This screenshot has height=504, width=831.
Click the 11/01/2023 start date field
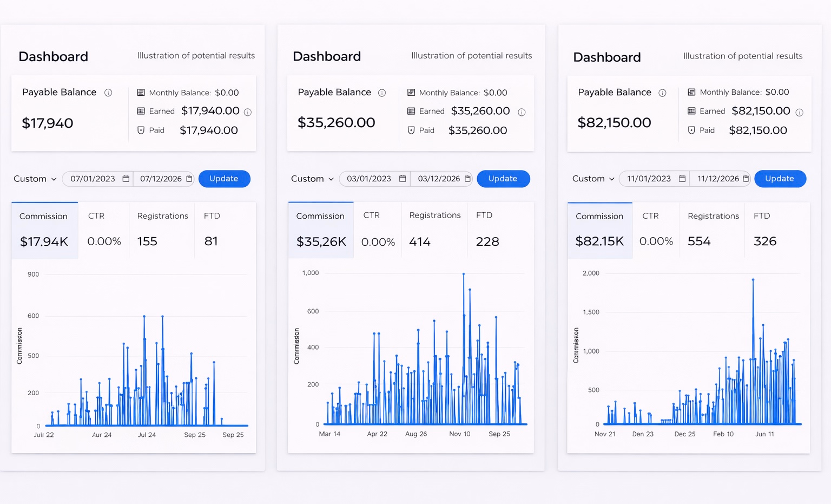pyautogui.click(x=654, y=179)
